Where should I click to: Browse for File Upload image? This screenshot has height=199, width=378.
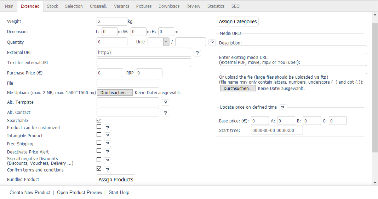[115, 93]
